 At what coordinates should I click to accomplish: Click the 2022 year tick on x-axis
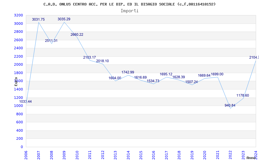tap(230, 154)
